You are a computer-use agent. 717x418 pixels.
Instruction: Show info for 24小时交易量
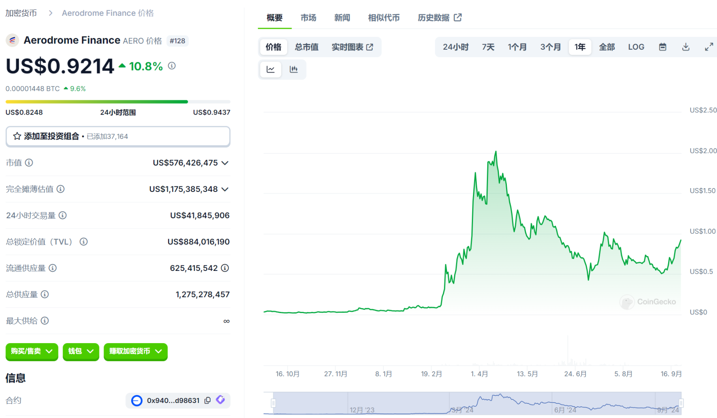coord(63,215)
